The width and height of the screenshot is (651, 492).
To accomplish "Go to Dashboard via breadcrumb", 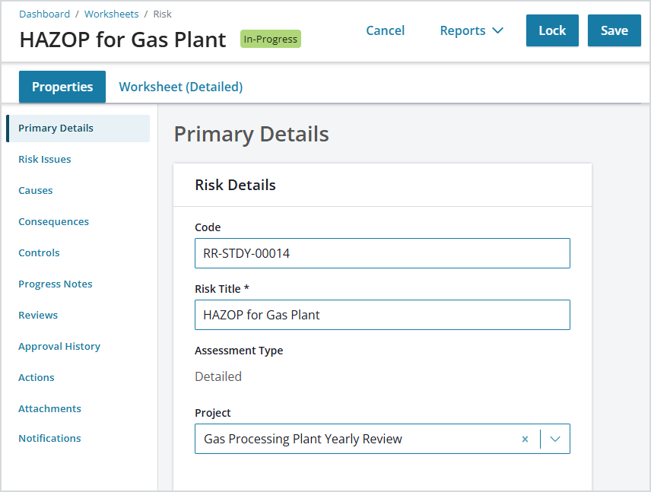I will point(44,14).
